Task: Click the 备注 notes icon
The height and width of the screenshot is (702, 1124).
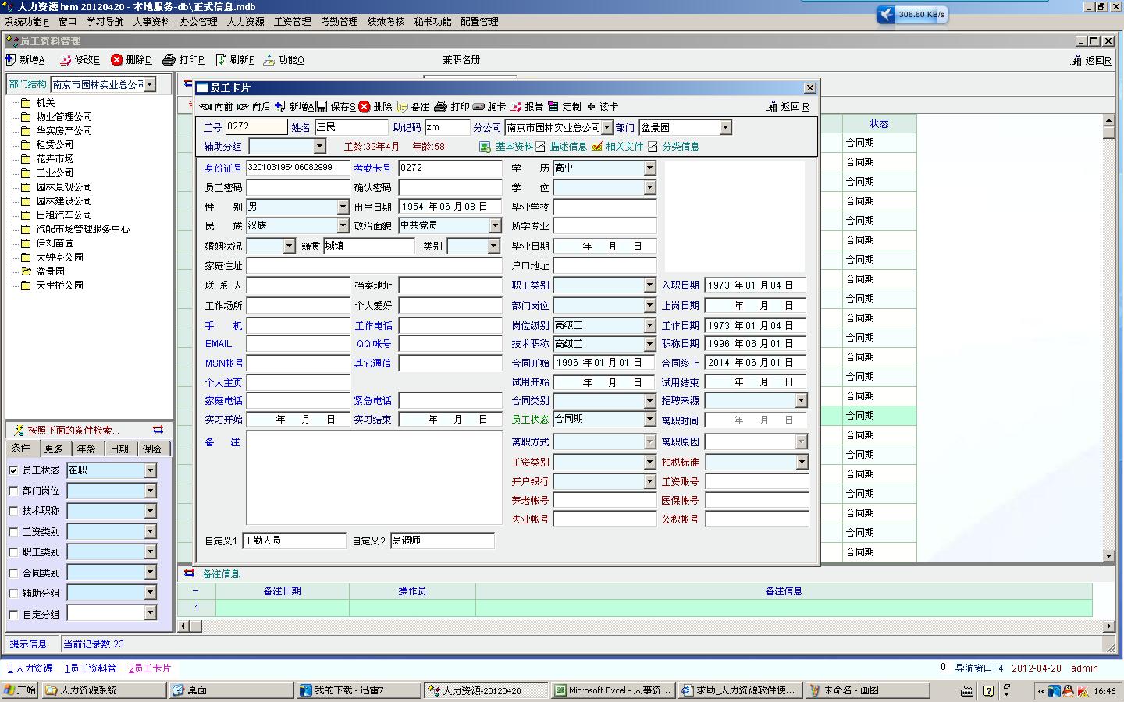Action: coord(403,107)
